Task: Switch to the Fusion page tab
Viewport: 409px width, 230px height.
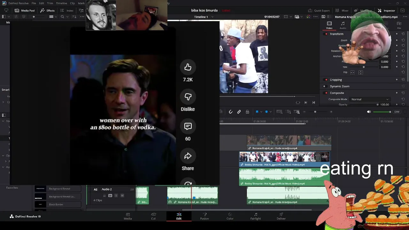Action: pyautogui.click(x=204, y=216)
